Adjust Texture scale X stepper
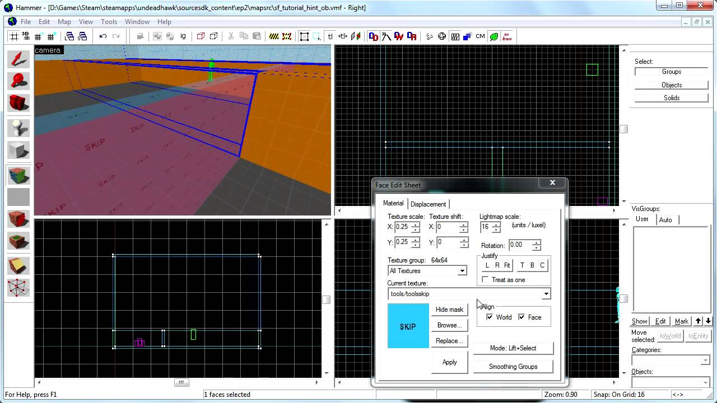This screenshot has width=717, height=403. click(416, 227)
